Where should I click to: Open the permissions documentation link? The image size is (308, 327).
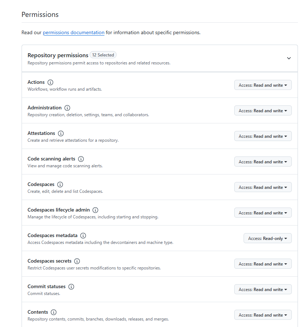(74, 32)
